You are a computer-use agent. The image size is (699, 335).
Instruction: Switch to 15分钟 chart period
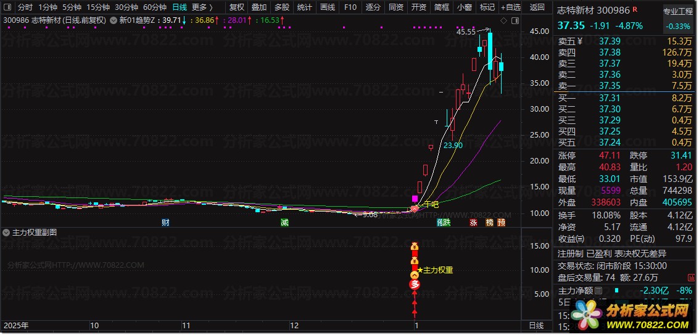coord(97,7)
